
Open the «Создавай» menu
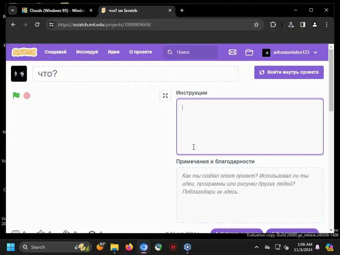(x=55, y=52)
